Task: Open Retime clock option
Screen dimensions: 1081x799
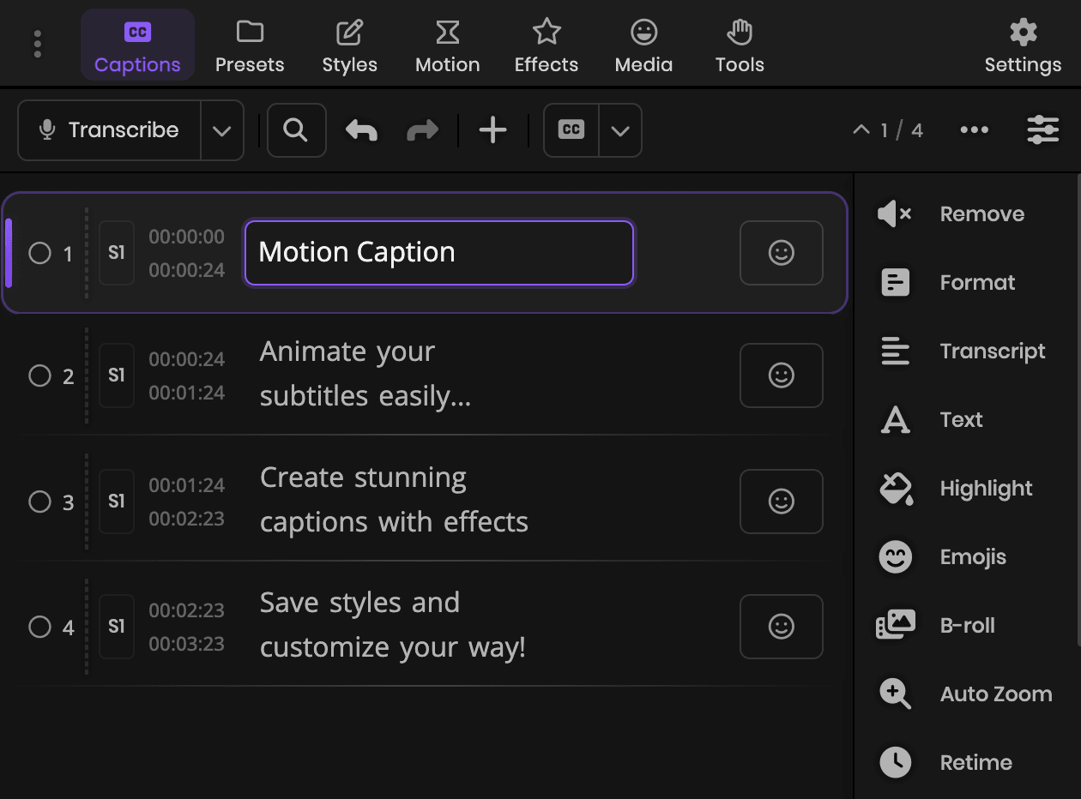Action: tap(945, 763)
